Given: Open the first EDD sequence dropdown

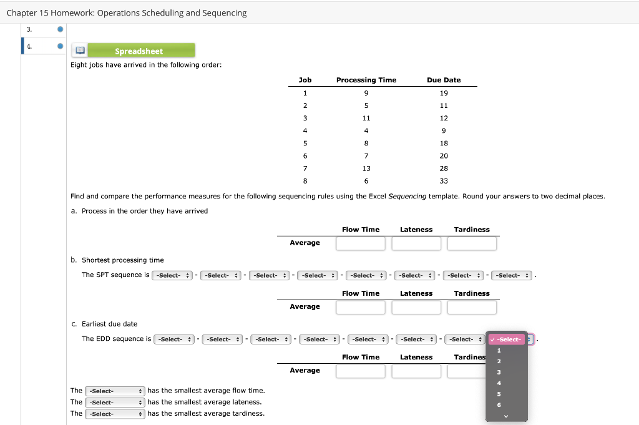Looking at the screenshot, I should 174,339.
